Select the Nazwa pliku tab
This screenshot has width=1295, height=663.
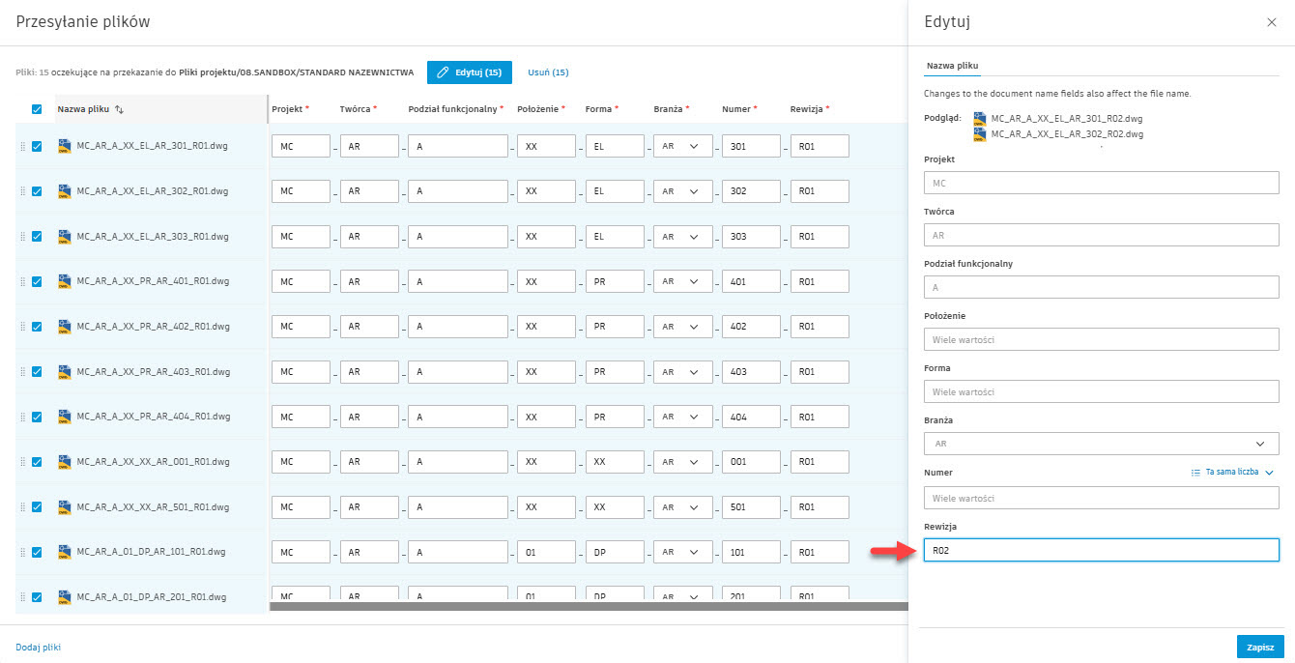point(952,66)
